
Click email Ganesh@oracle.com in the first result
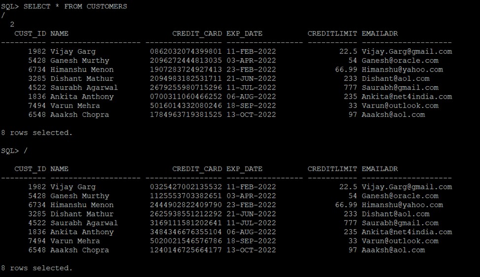click(400, 60)
